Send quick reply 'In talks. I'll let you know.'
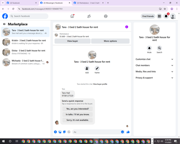 (x=77, y=114)
